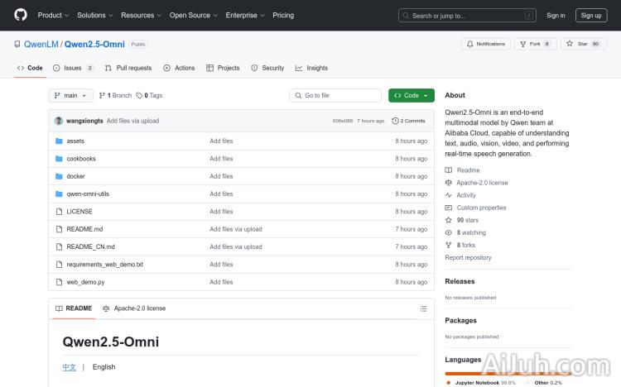The image size is (621, 387).
Task: Open the 2 Commits link
Action: pos(408,121)
